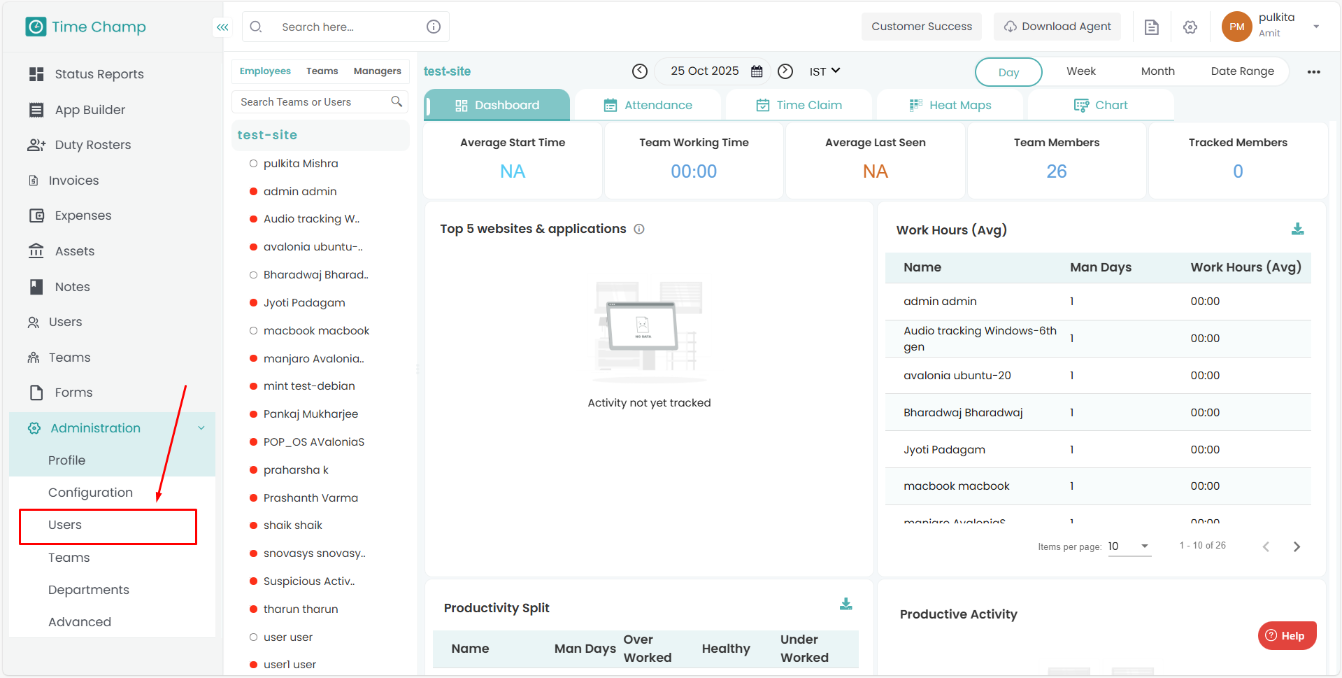Switch to Week view

(x=1080, y=71)
